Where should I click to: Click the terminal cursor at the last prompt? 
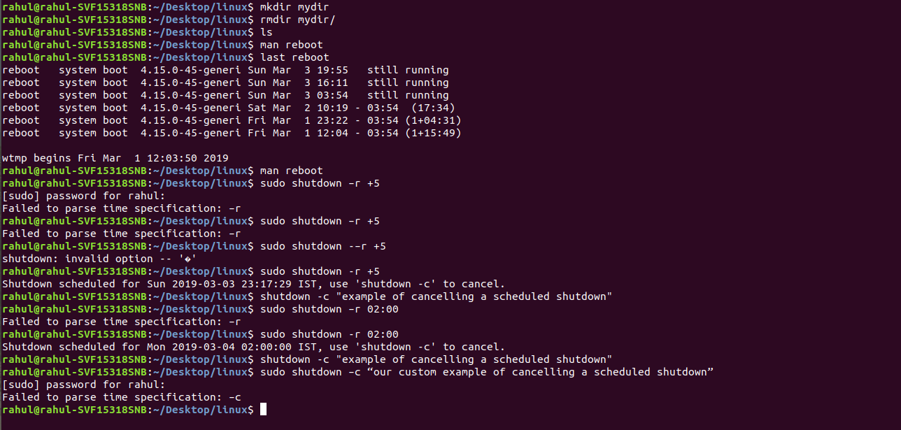point(263,410)
